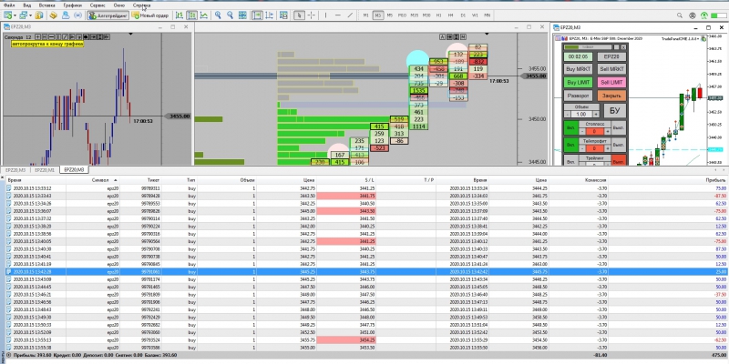Increase Стоплосс value with plus
Image resolution: width=729 pixels, height=364 pixels.
tap(607, 131)
